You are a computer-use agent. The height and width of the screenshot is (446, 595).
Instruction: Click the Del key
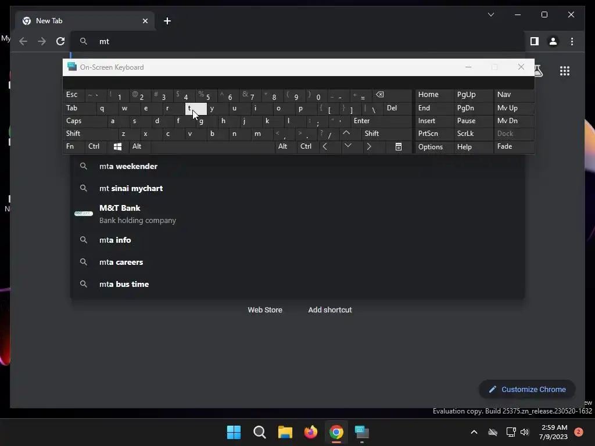tap(397, 109)
